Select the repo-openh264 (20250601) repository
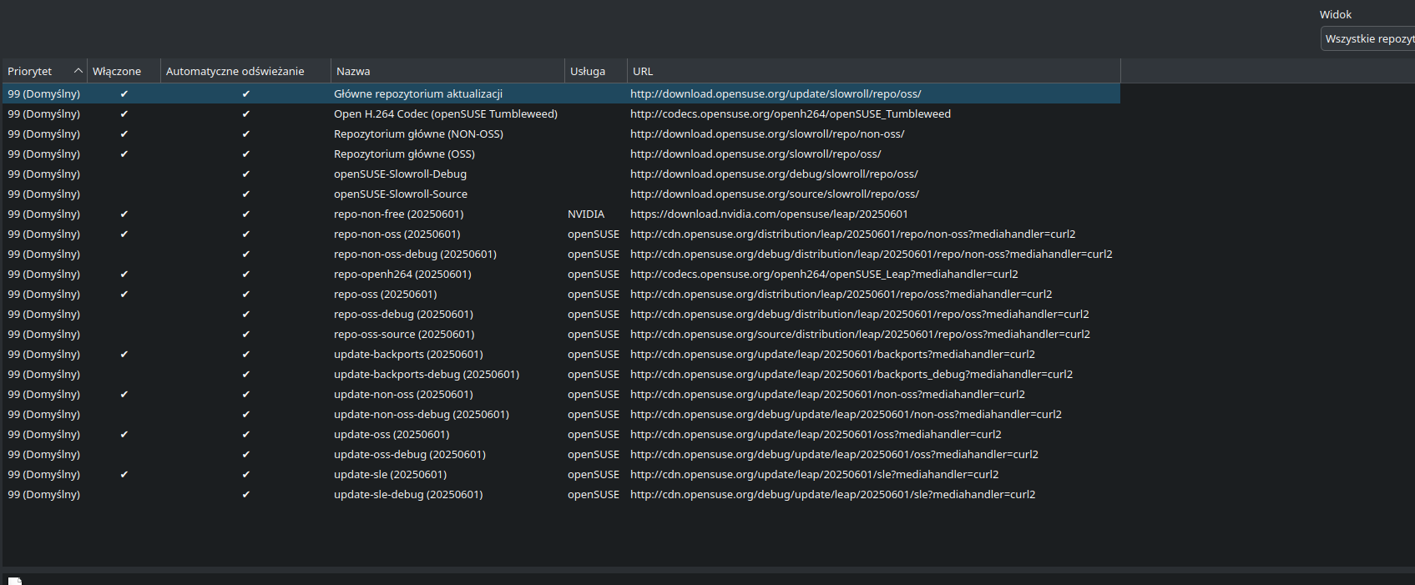Screen dimensions: 1415x585 [x=402, y=274]
